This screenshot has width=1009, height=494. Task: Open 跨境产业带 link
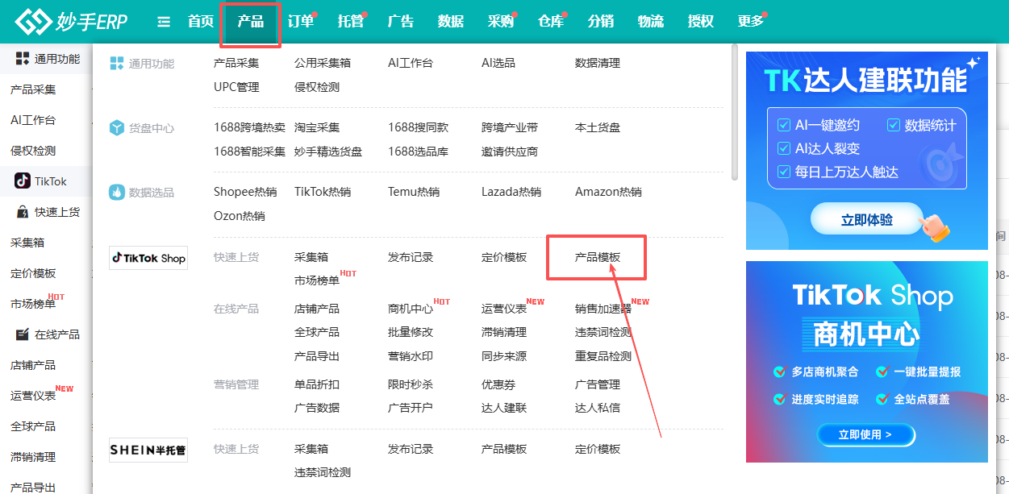[510, 127]
